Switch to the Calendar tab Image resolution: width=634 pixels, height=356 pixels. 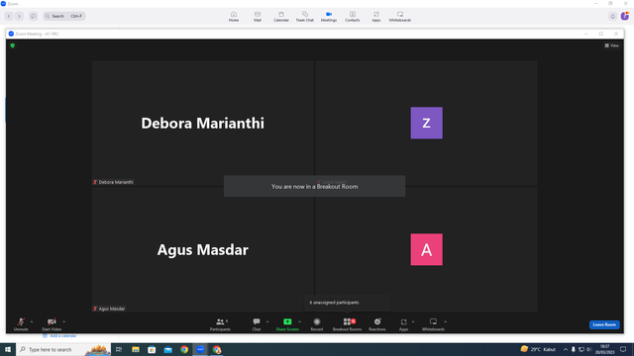point(281,17)
